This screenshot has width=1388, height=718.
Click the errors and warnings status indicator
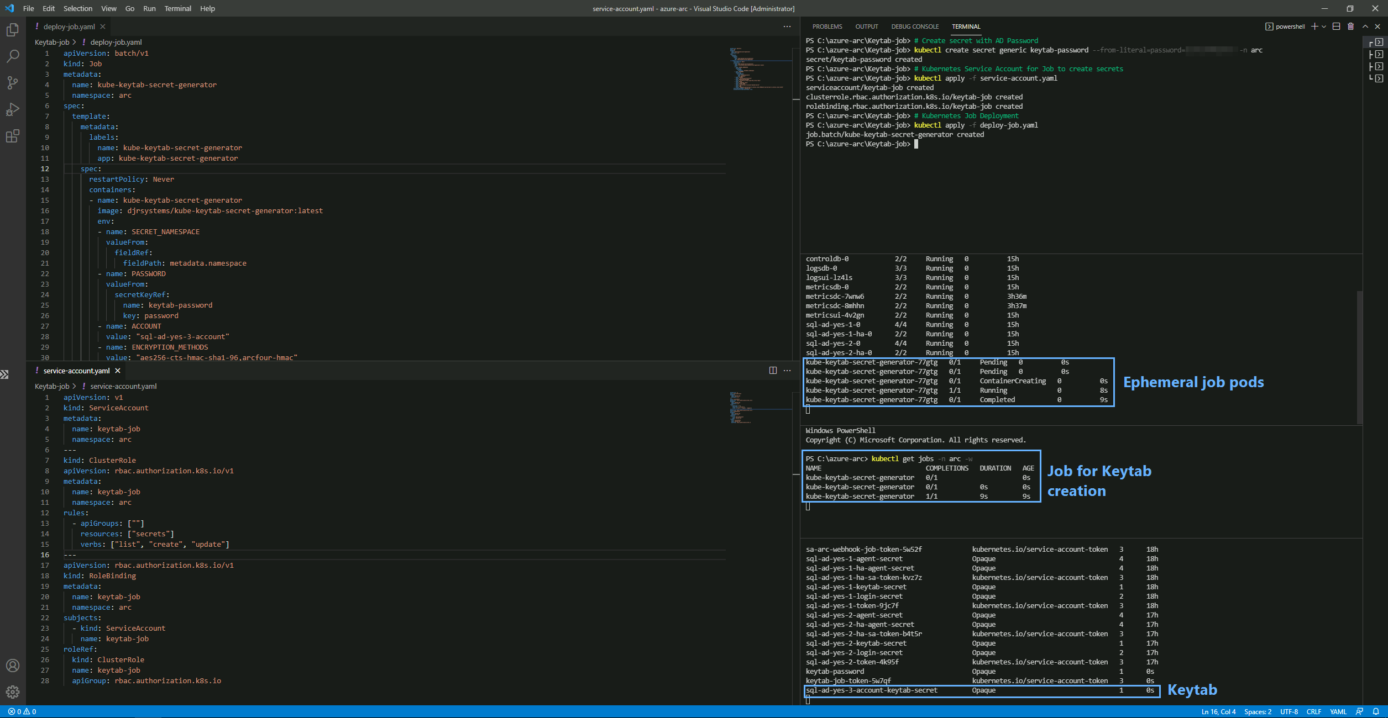point(22,711)
